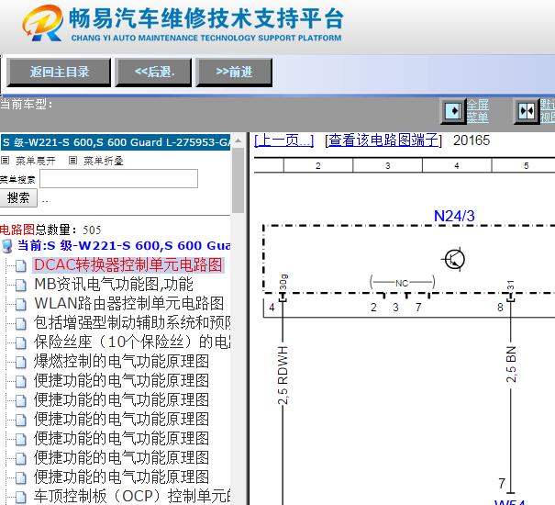
Task: Open 爆燃控制的电气功能原理图 tree item
Action: tap(121, 361)
